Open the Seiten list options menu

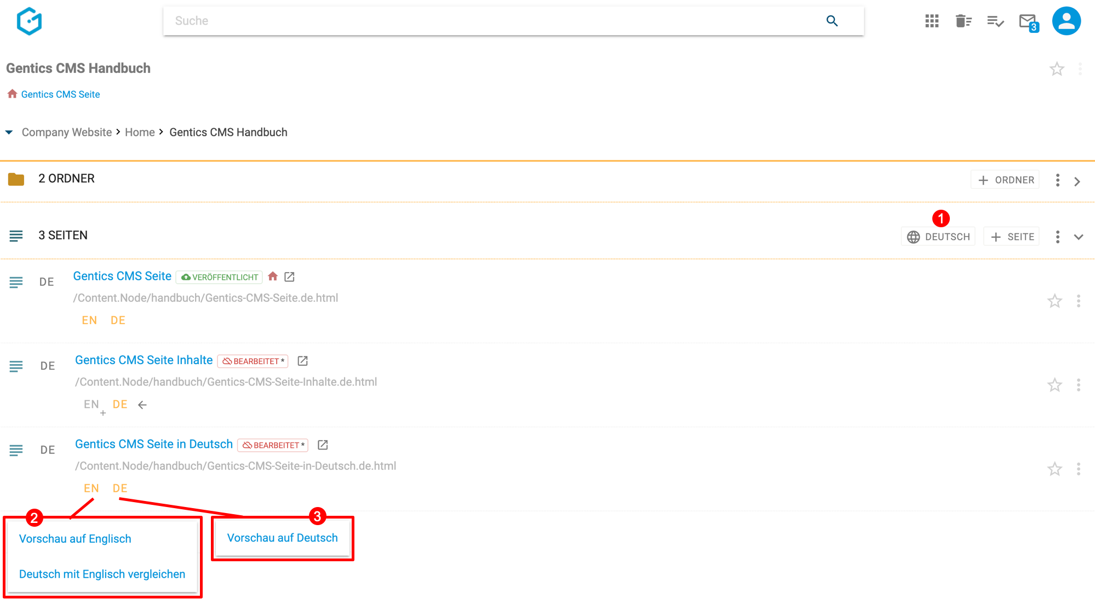coord(1057,237)
